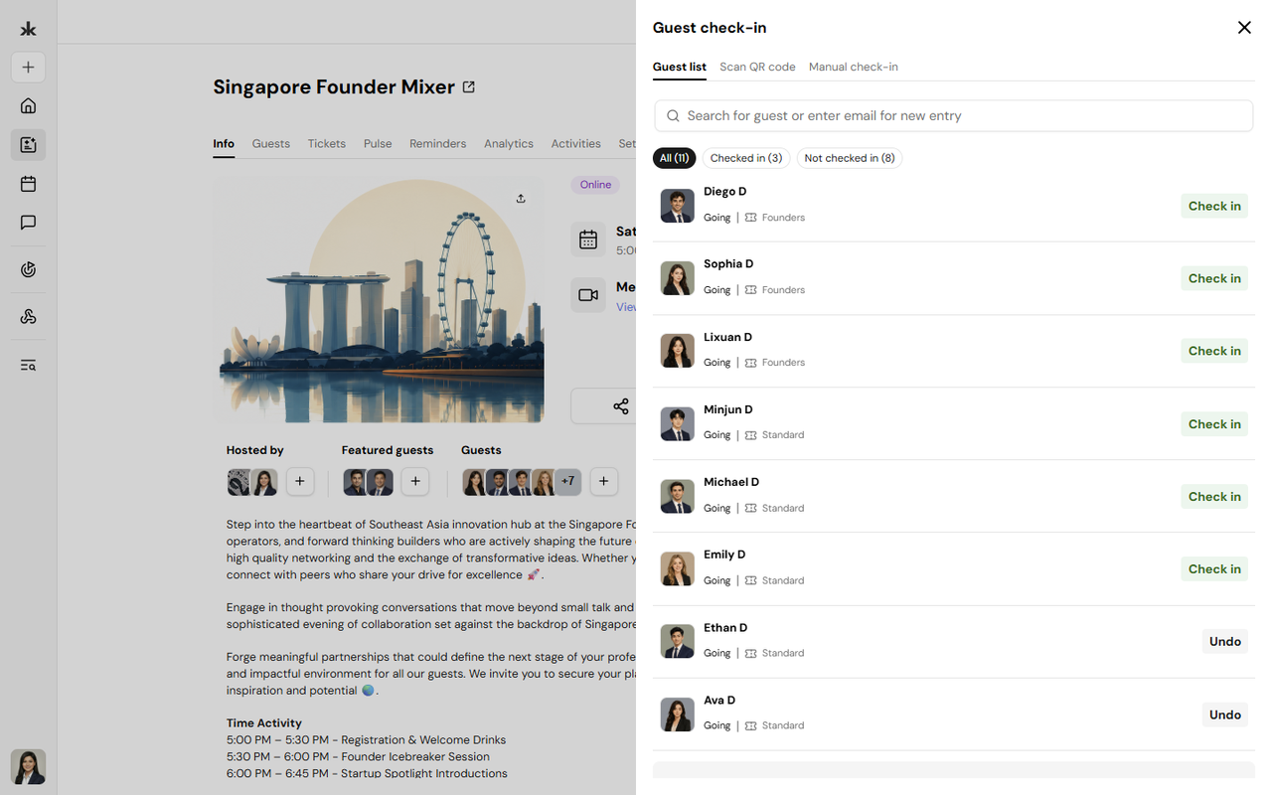The height and width of the screenshot is (795, 1272).
Task: Undo check-in for Ethan D
Action: [x=1225, y=642]
